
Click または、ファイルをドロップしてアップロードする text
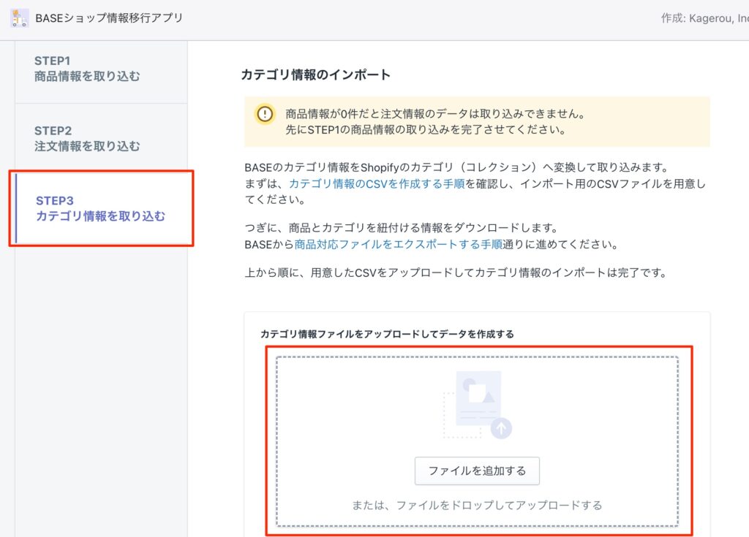coord(477,505)
